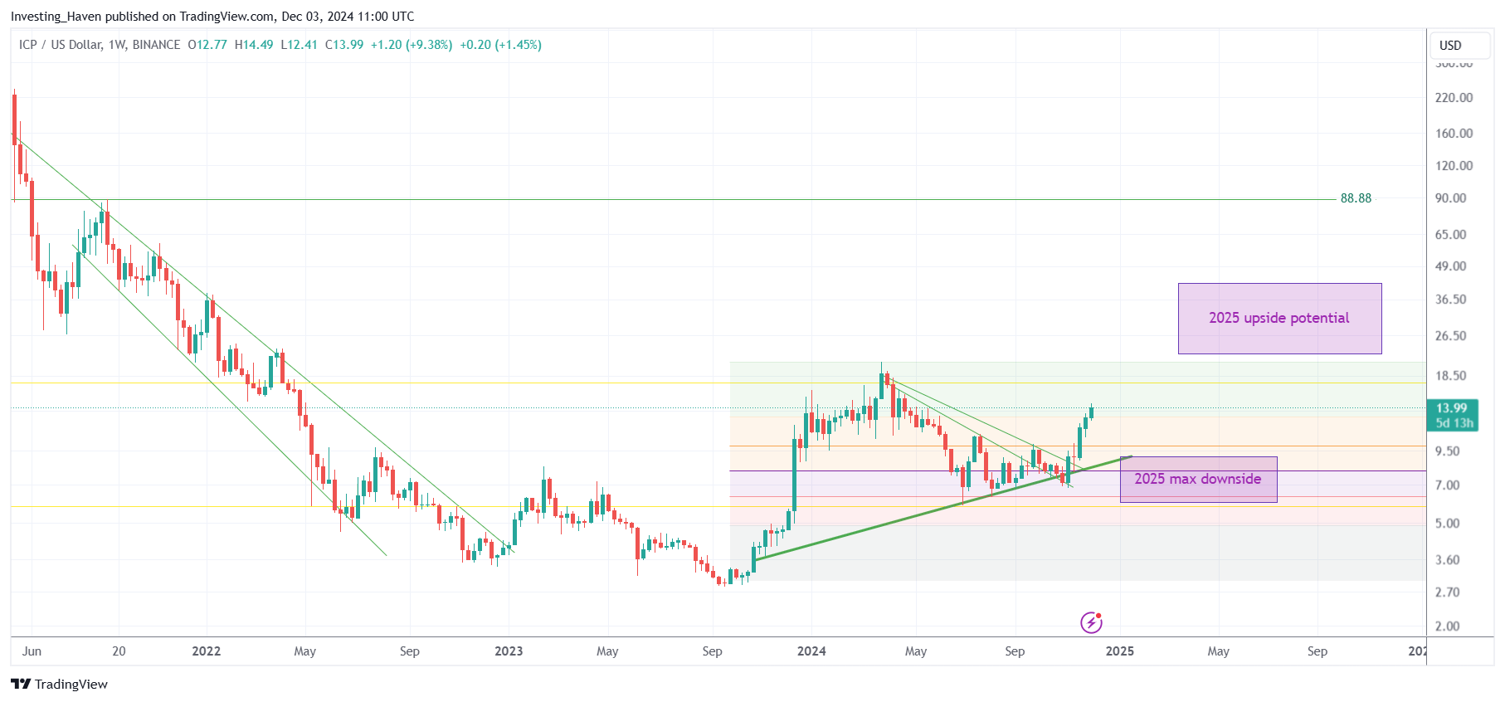1505x702 pixels.
Task: Click the 26.50 price axis label
Action: (x=1451, y=336)
